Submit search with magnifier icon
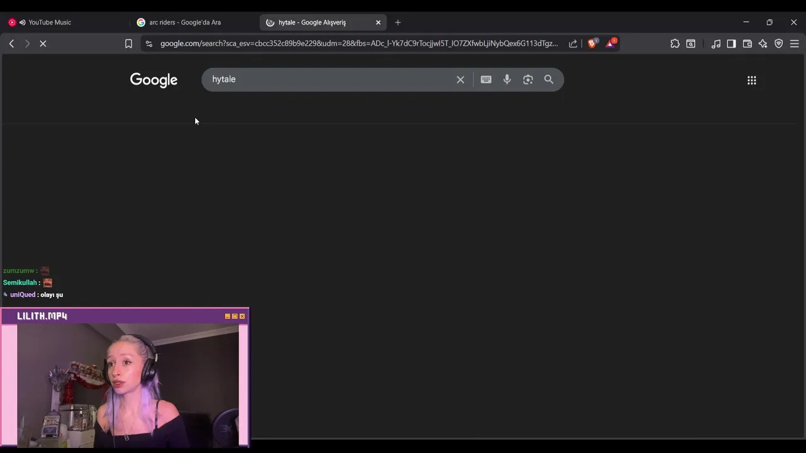 coord(549,79)
